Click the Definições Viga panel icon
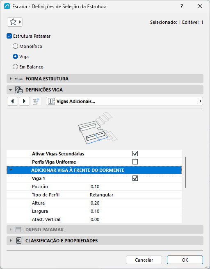The height and width of the screenshot is (269, 210). [19, 90]
